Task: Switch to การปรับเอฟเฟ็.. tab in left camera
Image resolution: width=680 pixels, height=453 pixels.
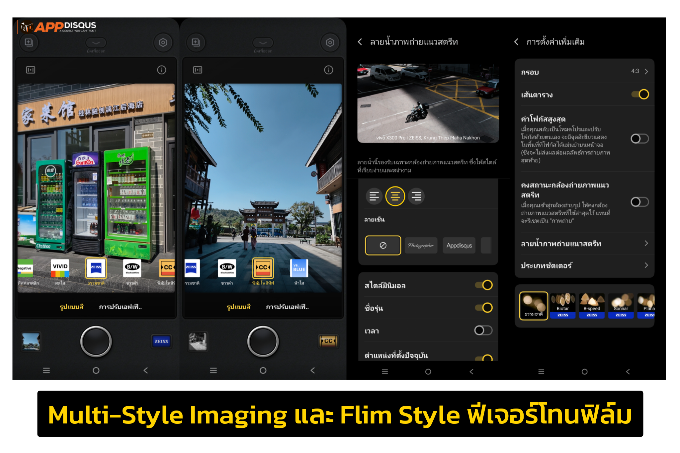Action: 120,307
